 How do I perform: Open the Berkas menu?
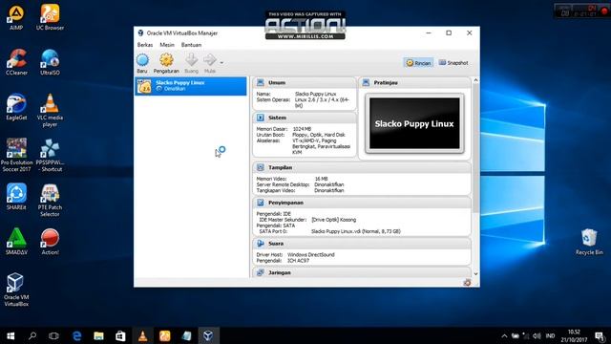coord(145,45)
